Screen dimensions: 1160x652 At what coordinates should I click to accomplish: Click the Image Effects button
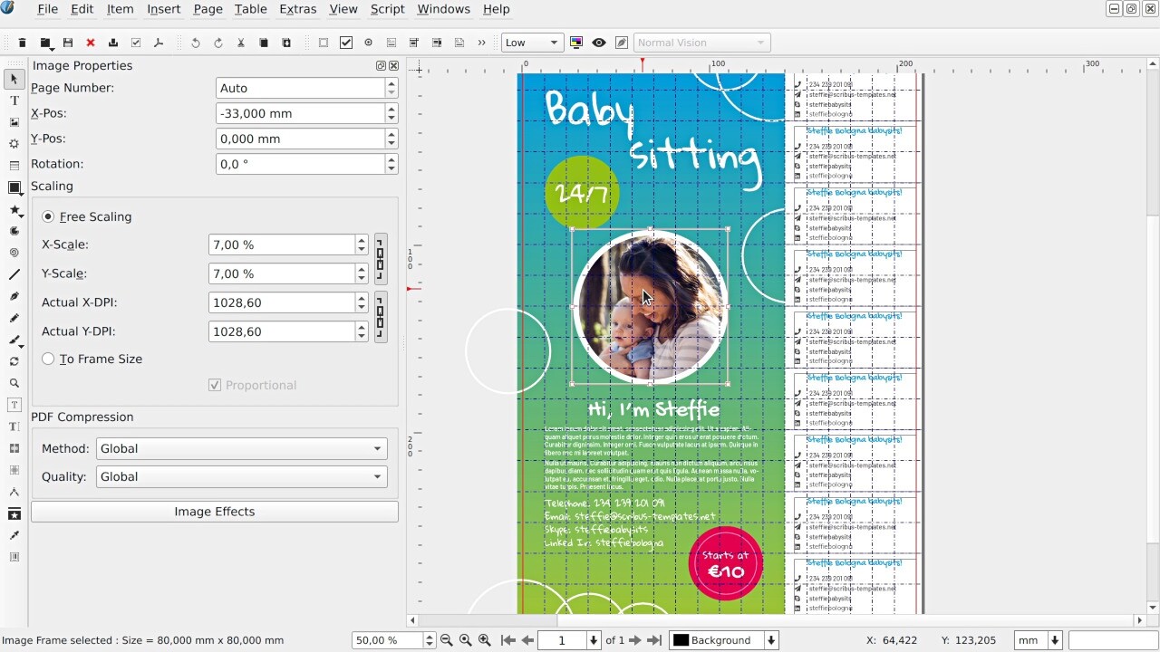pyautogui.click(x=214, y=511)
